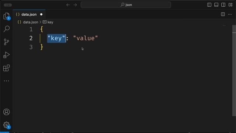This screenshot has height=133, width=236.
Task: Open Source Control view
Action: click(x=7, y=42)
